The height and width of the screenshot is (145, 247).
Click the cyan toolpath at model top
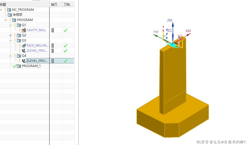point(173,46)
